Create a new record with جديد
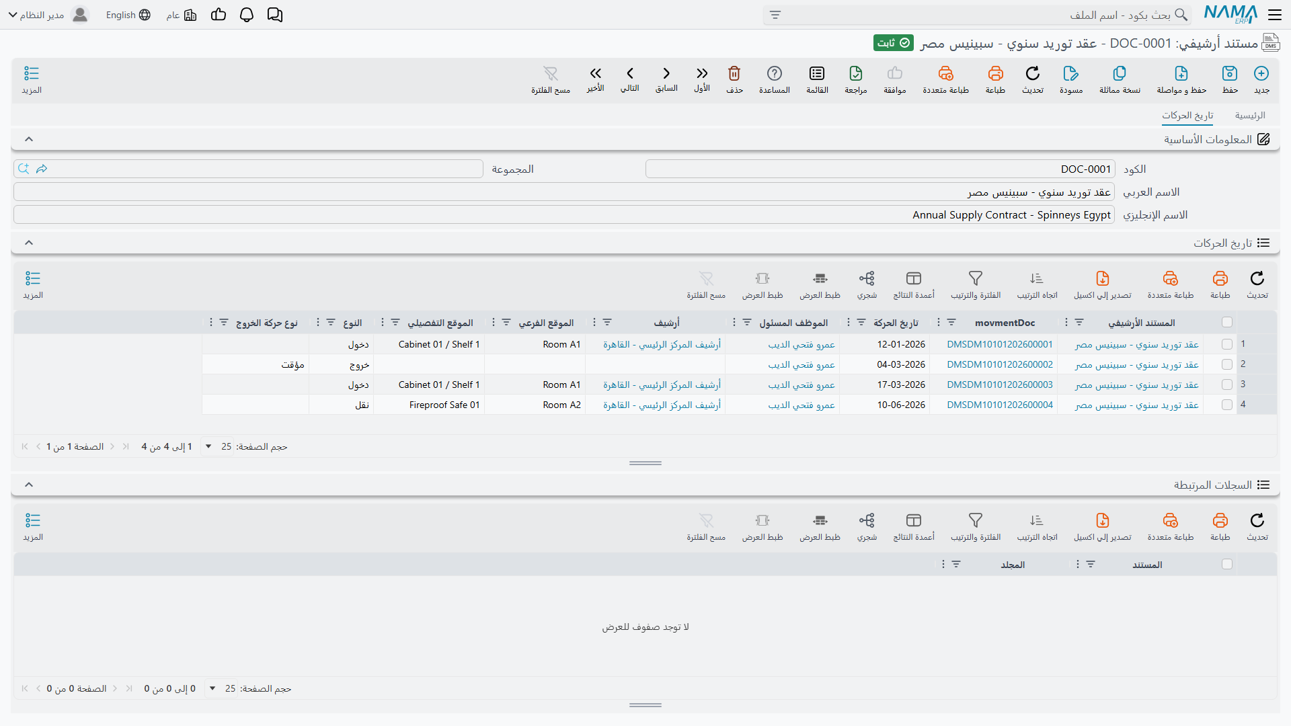 coord(1261,80)
